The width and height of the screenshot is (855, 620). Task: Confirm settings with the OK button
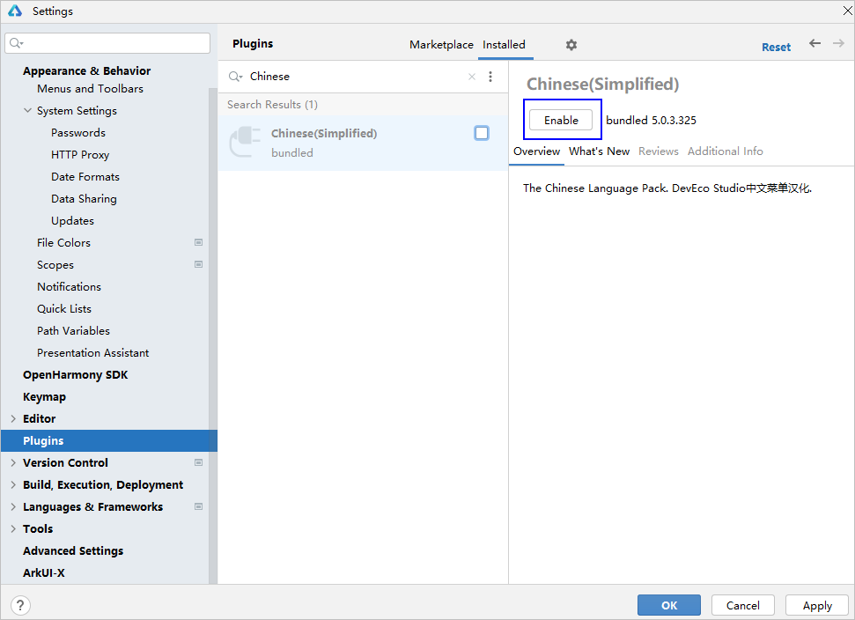click(669, 605)
